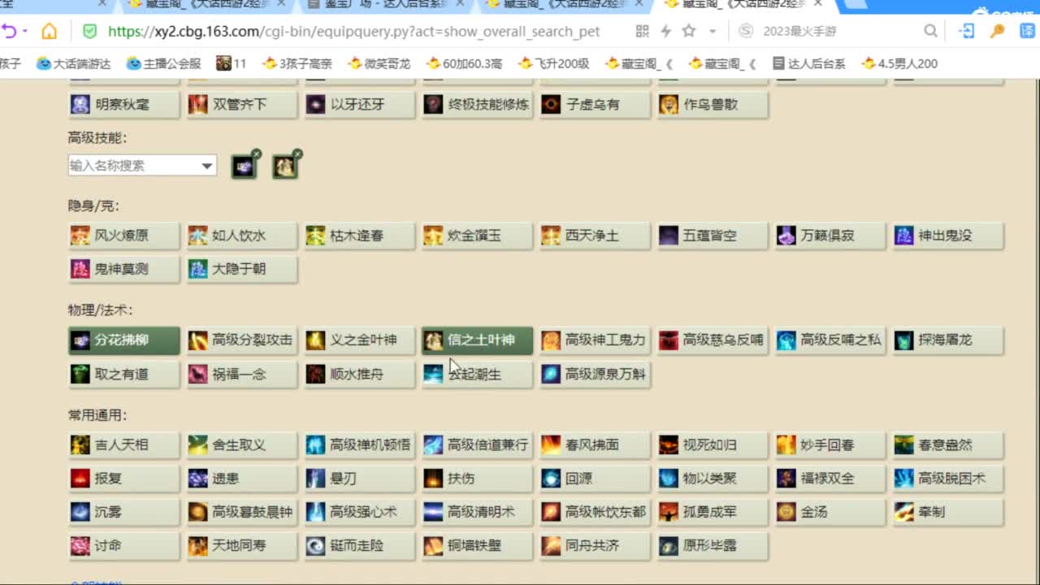Bookmark page with the star icon

point(689,32)
